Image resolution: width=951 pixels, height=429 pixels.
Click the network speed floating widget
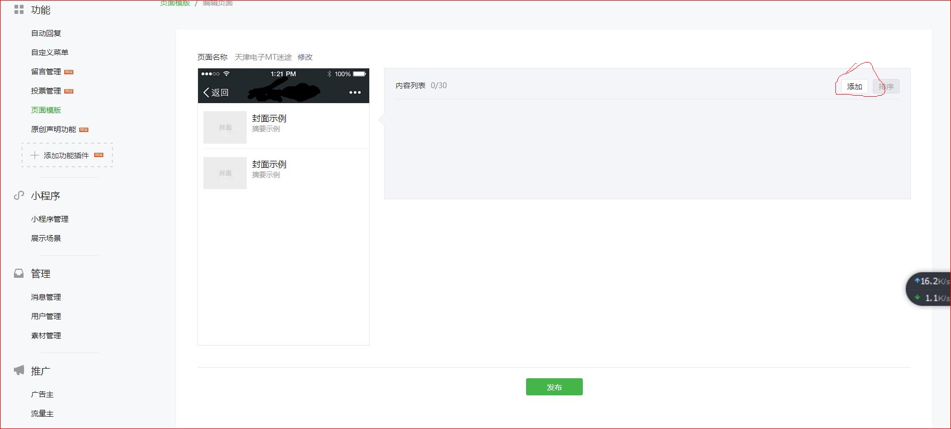(x=929, y=289)
